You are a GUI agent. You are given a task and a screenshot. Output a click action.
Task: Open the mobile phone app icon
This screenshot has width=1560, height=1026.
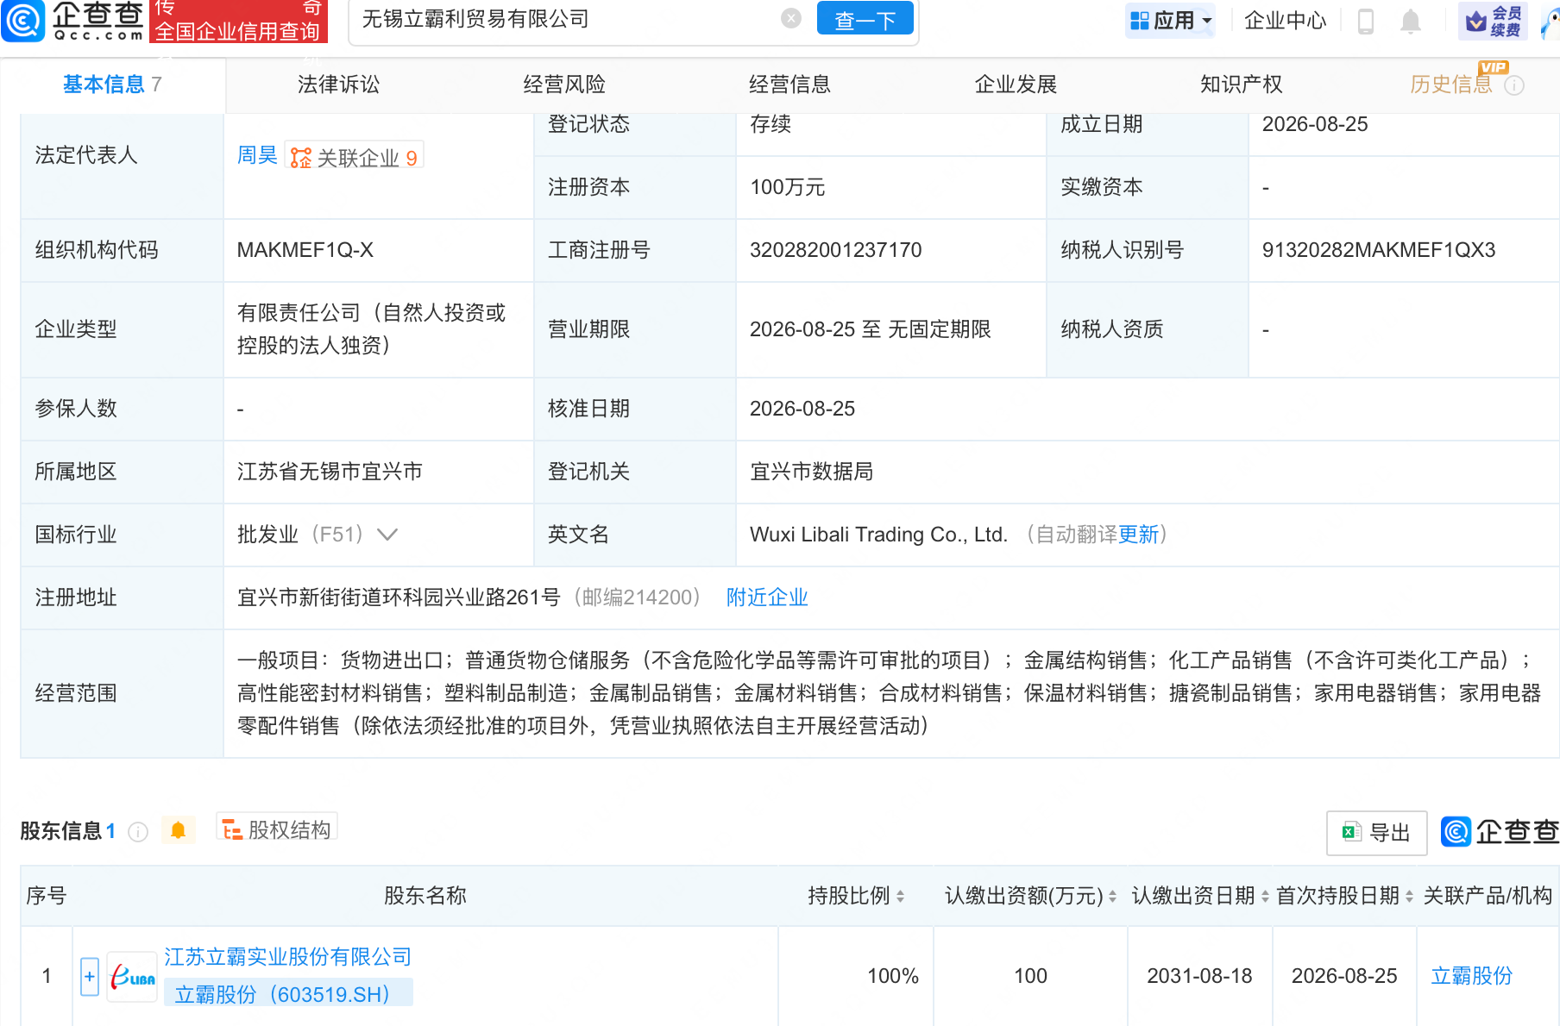click(1365, 21)
